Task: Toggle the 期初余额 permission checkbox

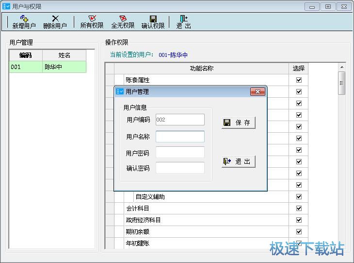Action: point(299,231)
